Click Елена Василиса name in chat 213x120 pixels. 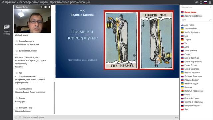tap(26, 41)
